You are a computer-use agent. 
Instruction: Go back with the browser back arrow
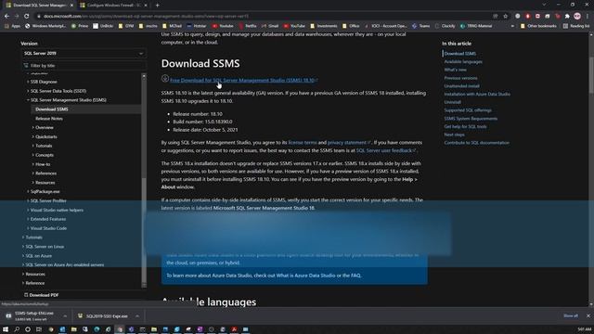click(6, 17)
